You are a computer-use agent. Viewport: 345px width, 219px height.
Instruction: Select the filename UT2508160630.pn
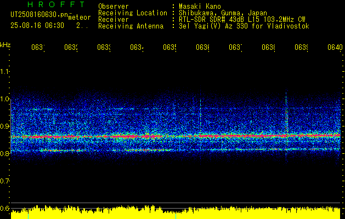(x=39, y=15)
